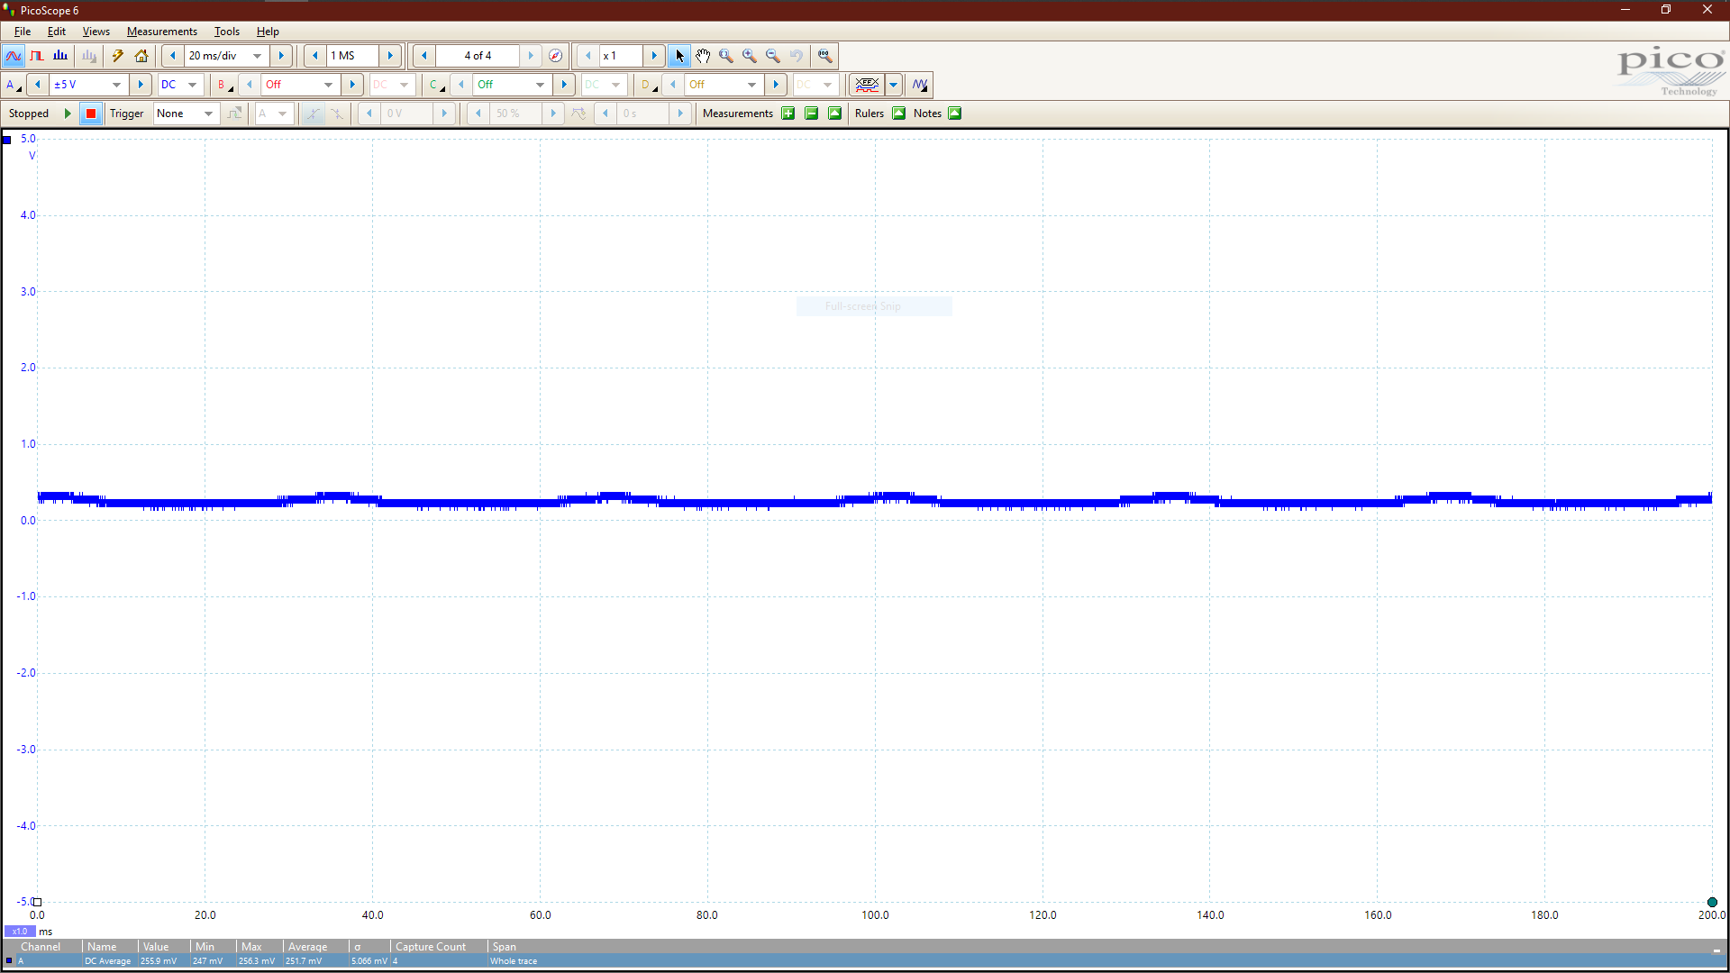
Task: Click the zoom-out magnifier tool
Action: coord(773,56)
